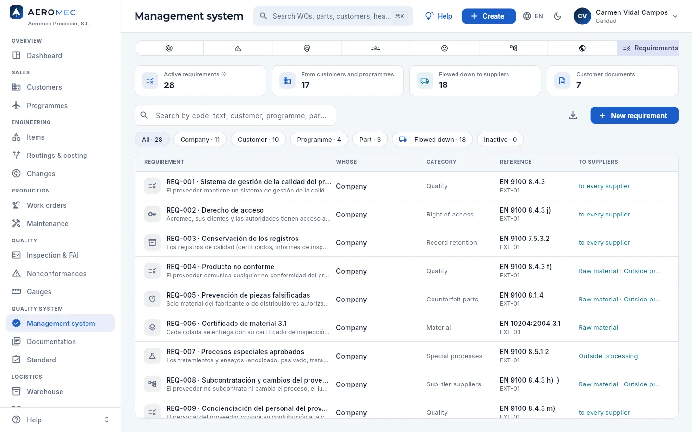Open the shield tab icon
The height and width of the screenshot is (432, 692).
tap(307, 48)
